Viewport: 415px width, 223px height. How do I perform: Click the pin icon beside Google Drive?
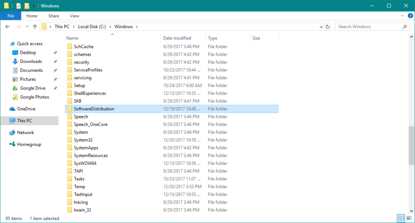click(55, 88)
